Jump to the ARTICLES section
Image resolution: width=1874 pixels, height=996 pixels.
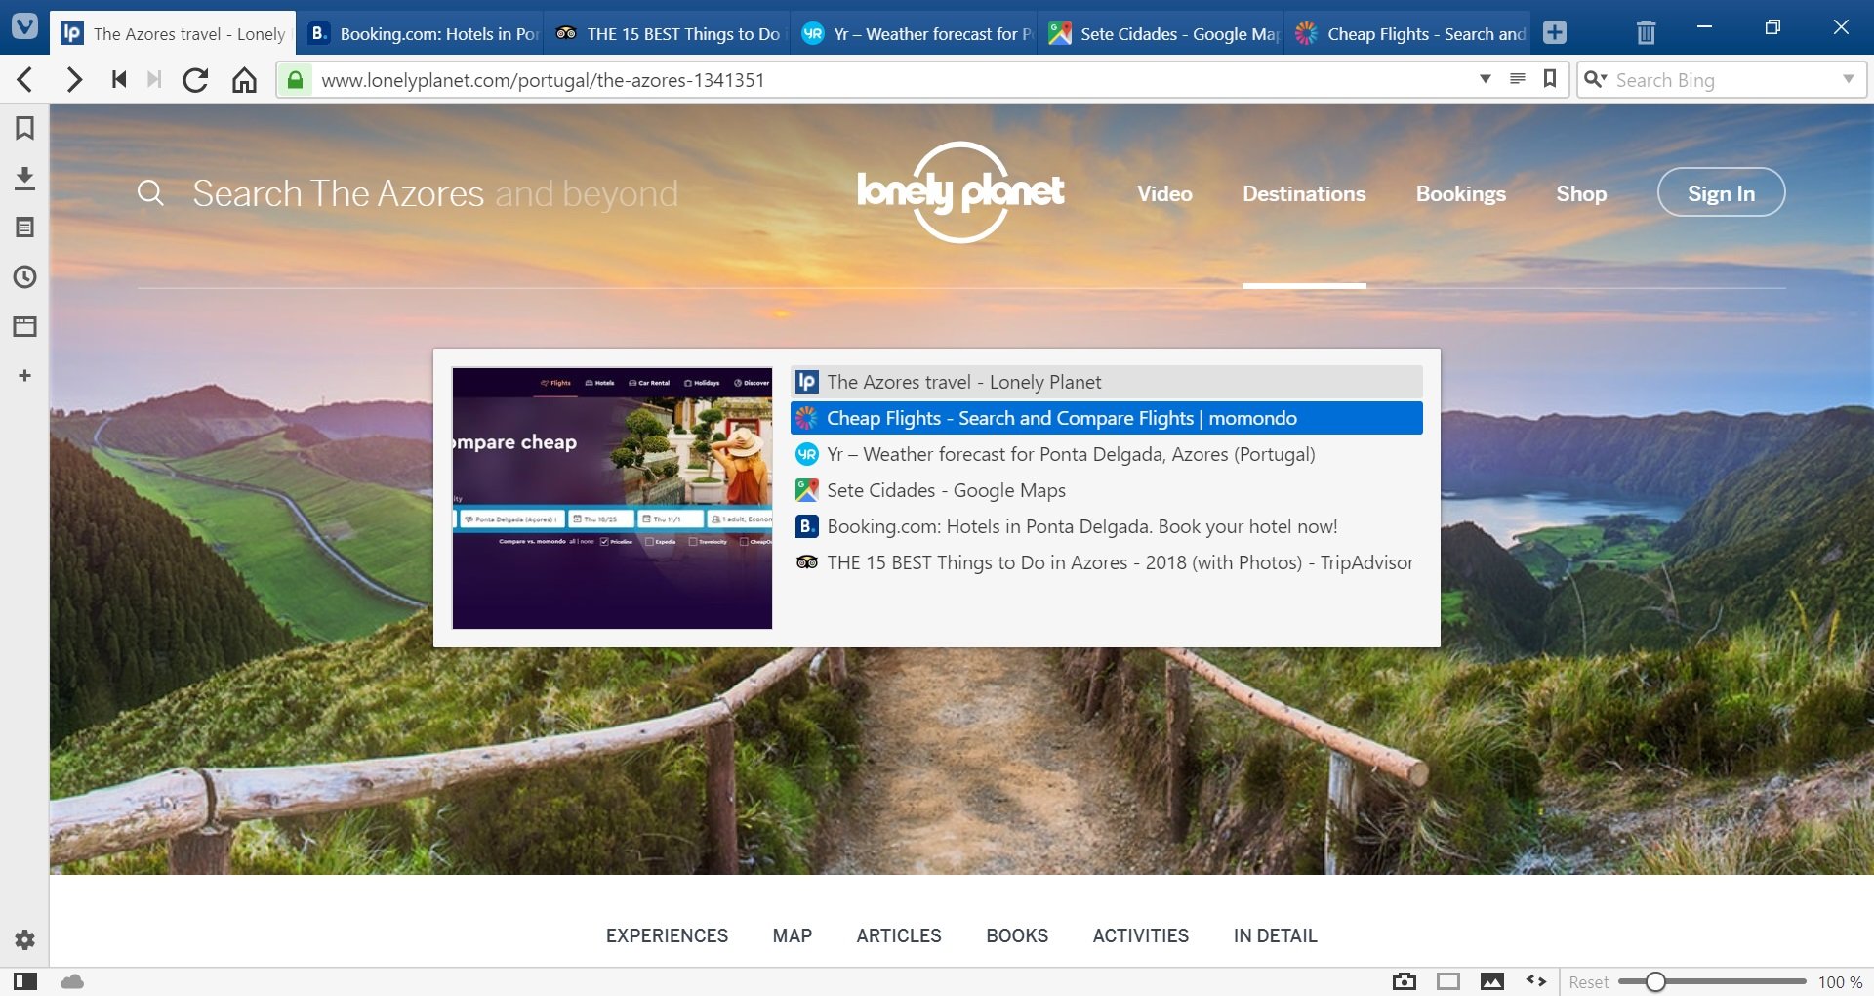click(x=899, y=935)
